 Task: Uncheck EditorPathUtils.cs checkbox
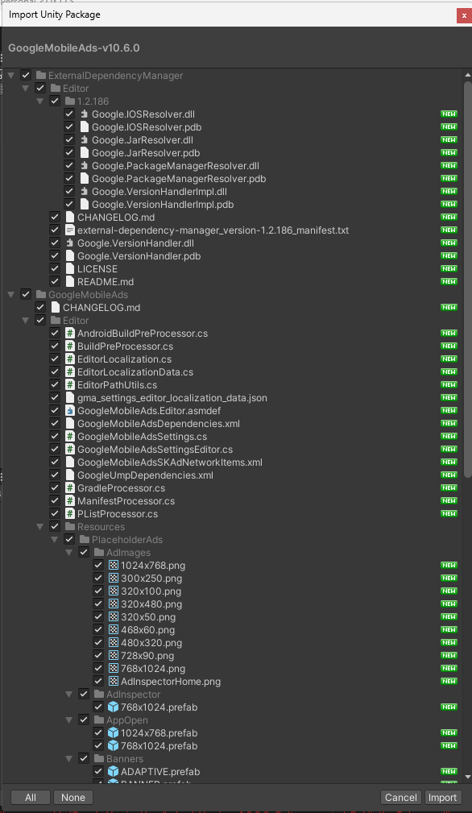(x=55, y=385)
